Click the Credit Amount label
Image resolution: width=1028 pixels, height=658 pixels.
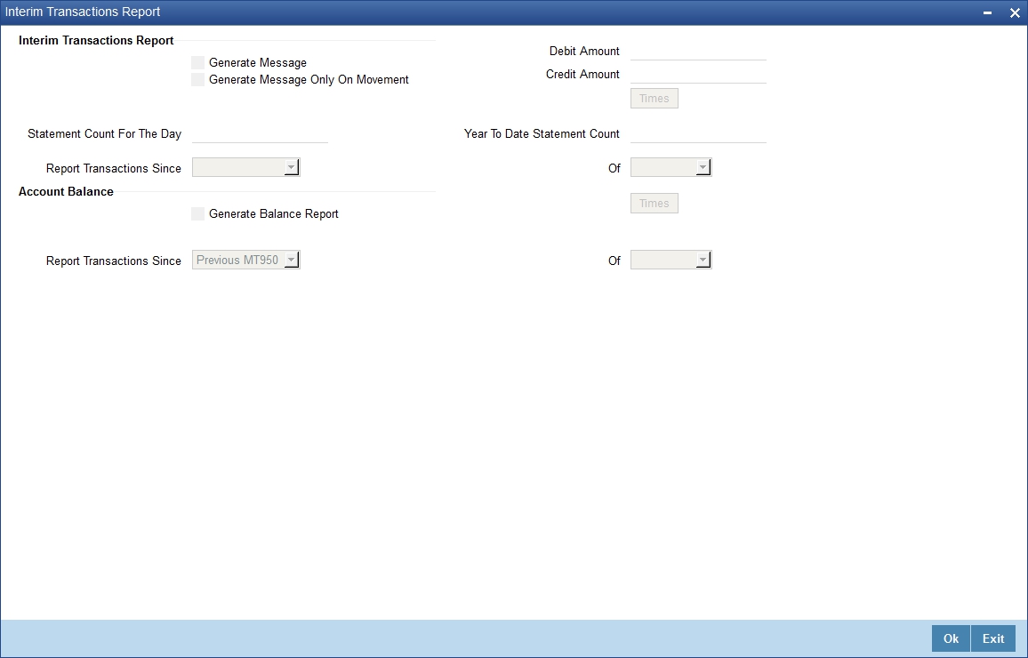pyautogui.click(x=582, y=74)
